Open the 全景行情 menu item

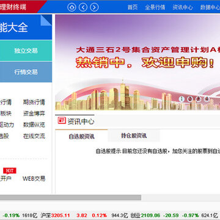click(155, 7)
